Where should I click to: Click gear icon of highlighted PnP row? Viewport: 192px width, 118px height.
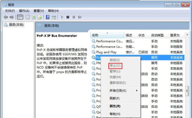93,58
